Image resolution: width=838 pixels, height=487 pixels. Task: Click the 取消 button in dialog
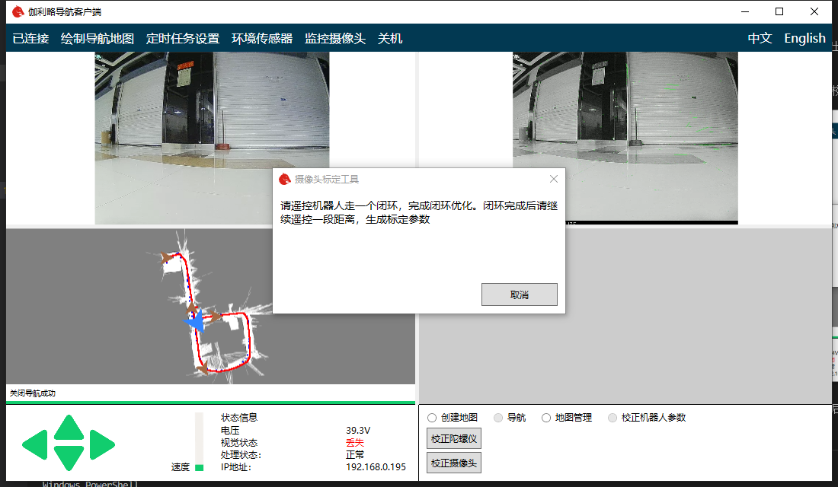(x=520, y=294)
